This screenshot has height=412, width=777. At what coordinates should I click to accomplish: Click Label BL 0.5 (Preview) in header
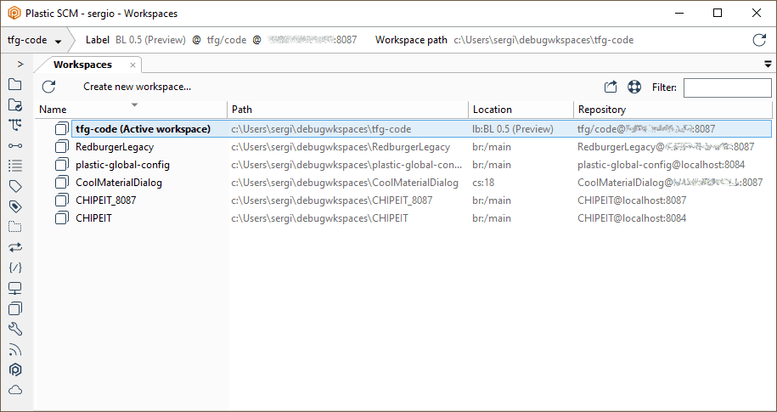tap(136, 40)
